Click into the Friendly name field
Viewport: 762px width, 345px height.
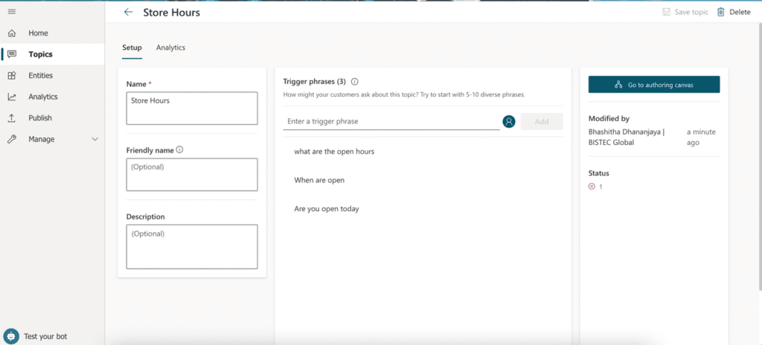click(x=192, y=175)
